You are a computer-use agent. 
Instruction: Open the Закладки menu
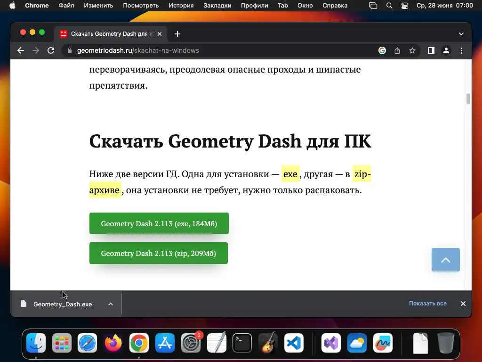click(217, 6)
